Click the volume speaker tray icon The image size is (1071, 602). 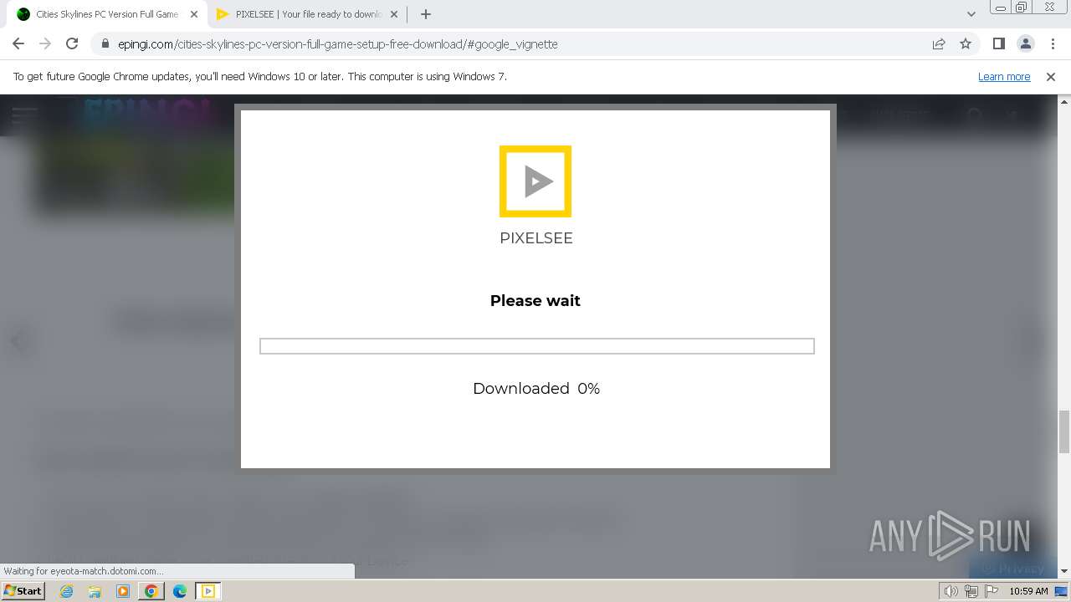point(951,591)
